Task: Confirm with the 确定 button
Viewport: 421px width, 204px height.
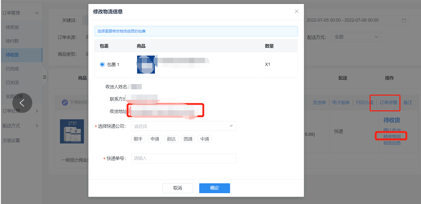Action: pos(214,188)
